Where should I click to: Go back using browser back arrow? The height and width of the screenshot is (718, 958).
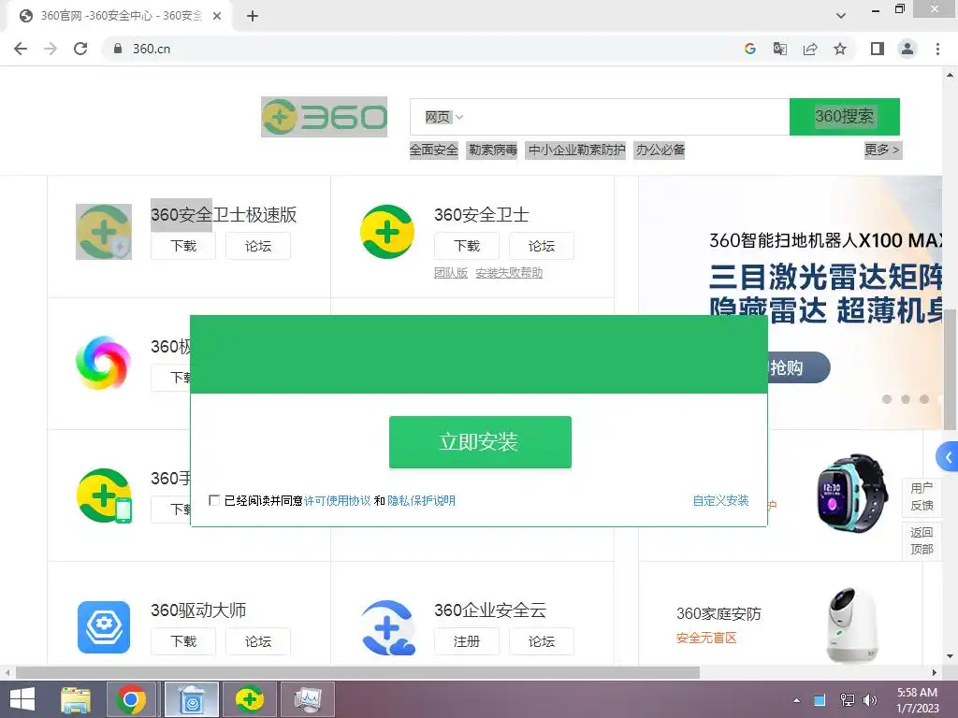(x=21, y=49)
